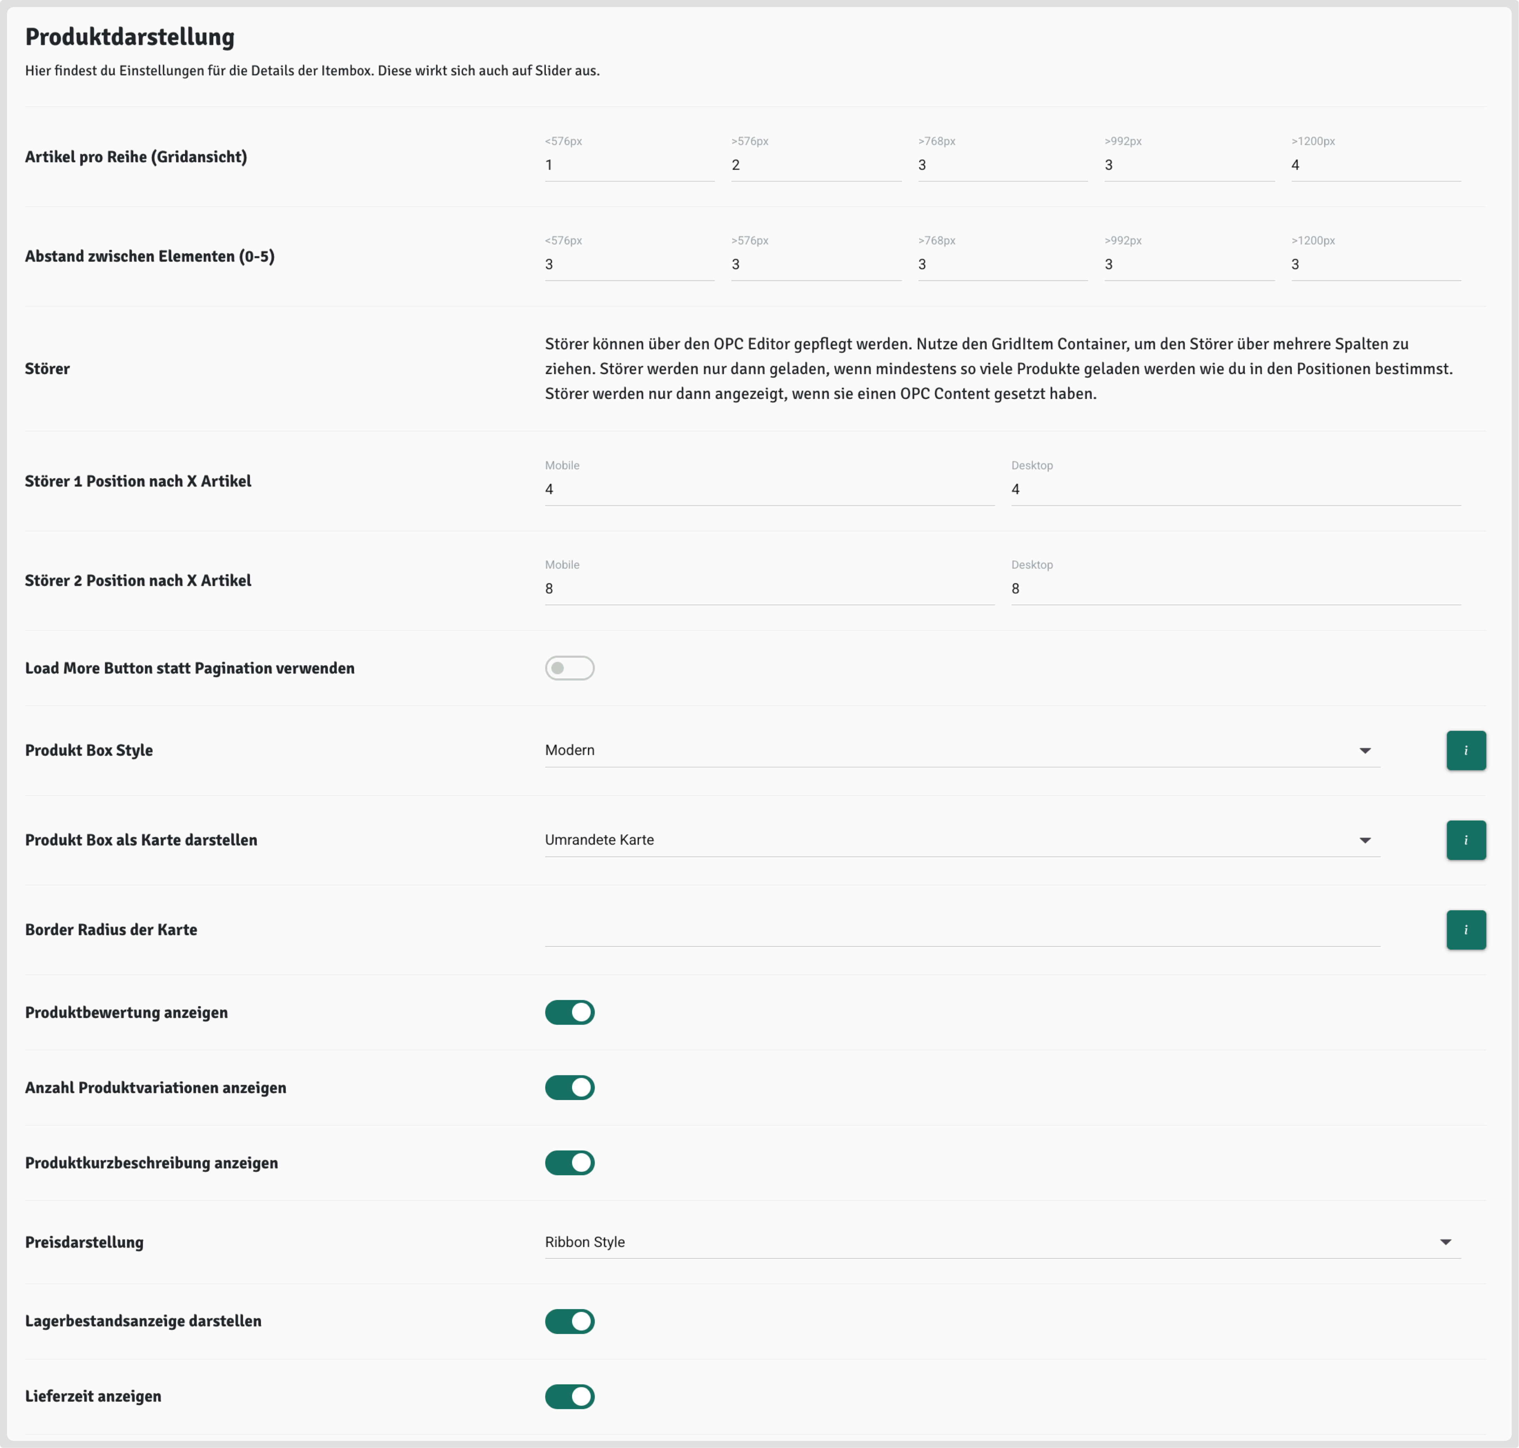Disable Lieferzeit anzeigen toggle
Viewport: 1519px width, 1448px height.
click(x=570, y=1396)
